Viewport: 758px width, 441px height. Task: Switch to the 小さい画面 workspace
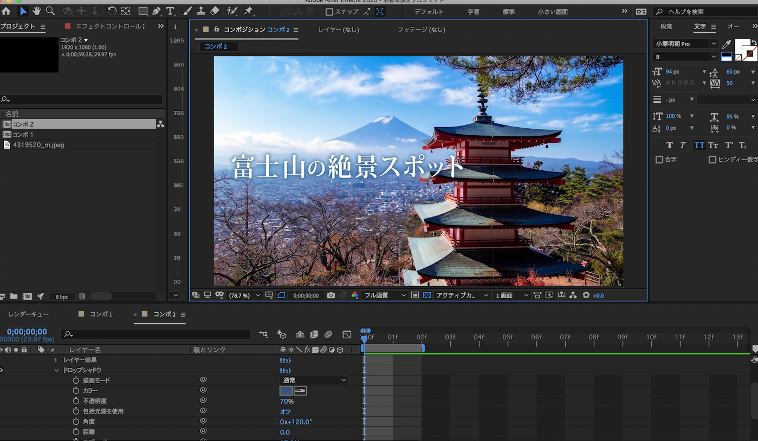(553, 11)
